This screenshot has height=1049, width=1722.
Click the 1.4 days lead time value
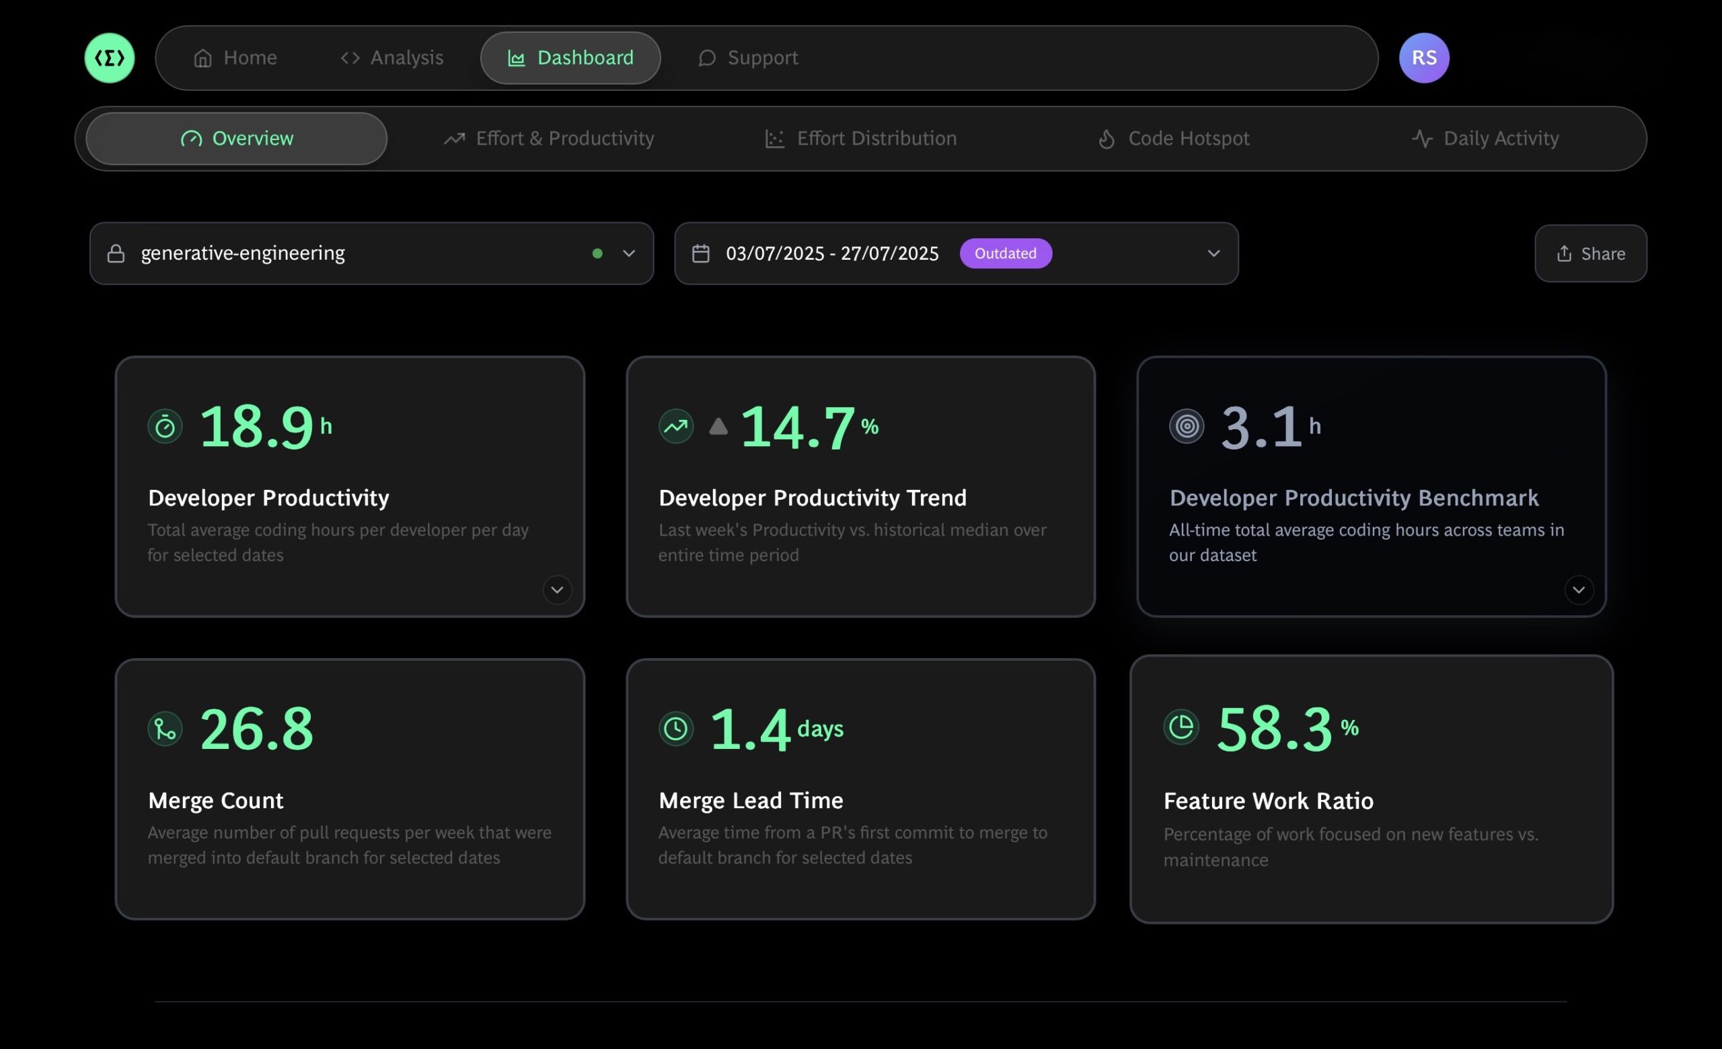777,729
